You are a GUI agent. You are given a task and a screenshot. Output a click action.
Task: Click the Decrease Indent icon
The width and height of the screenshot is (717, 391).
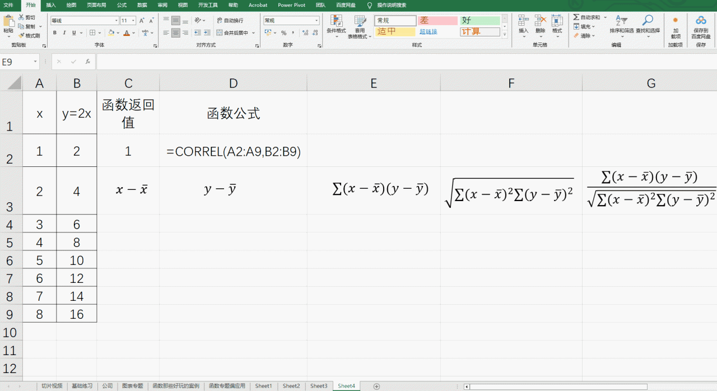[x=198, y=33]
